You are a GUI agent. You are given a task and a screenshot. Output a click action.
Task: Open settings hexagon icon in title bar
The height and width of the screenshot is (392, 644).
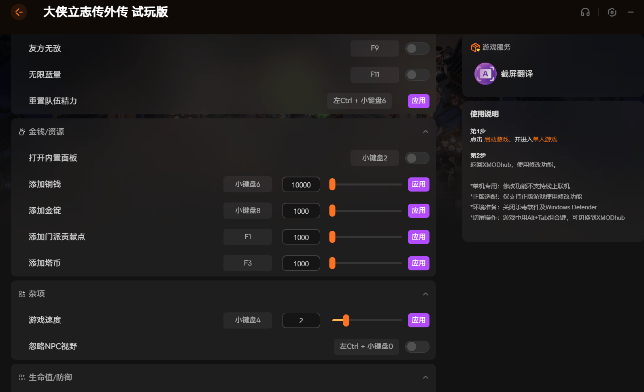[x=612, y=12]
